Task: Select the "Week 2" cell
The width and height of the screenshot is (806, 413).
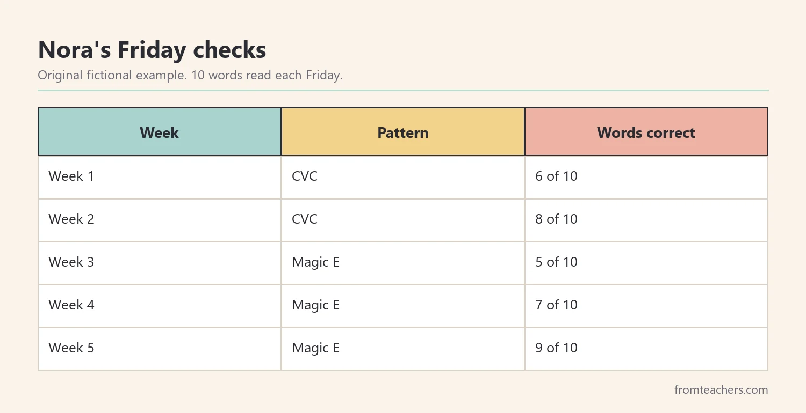Action: click(160, 219)
